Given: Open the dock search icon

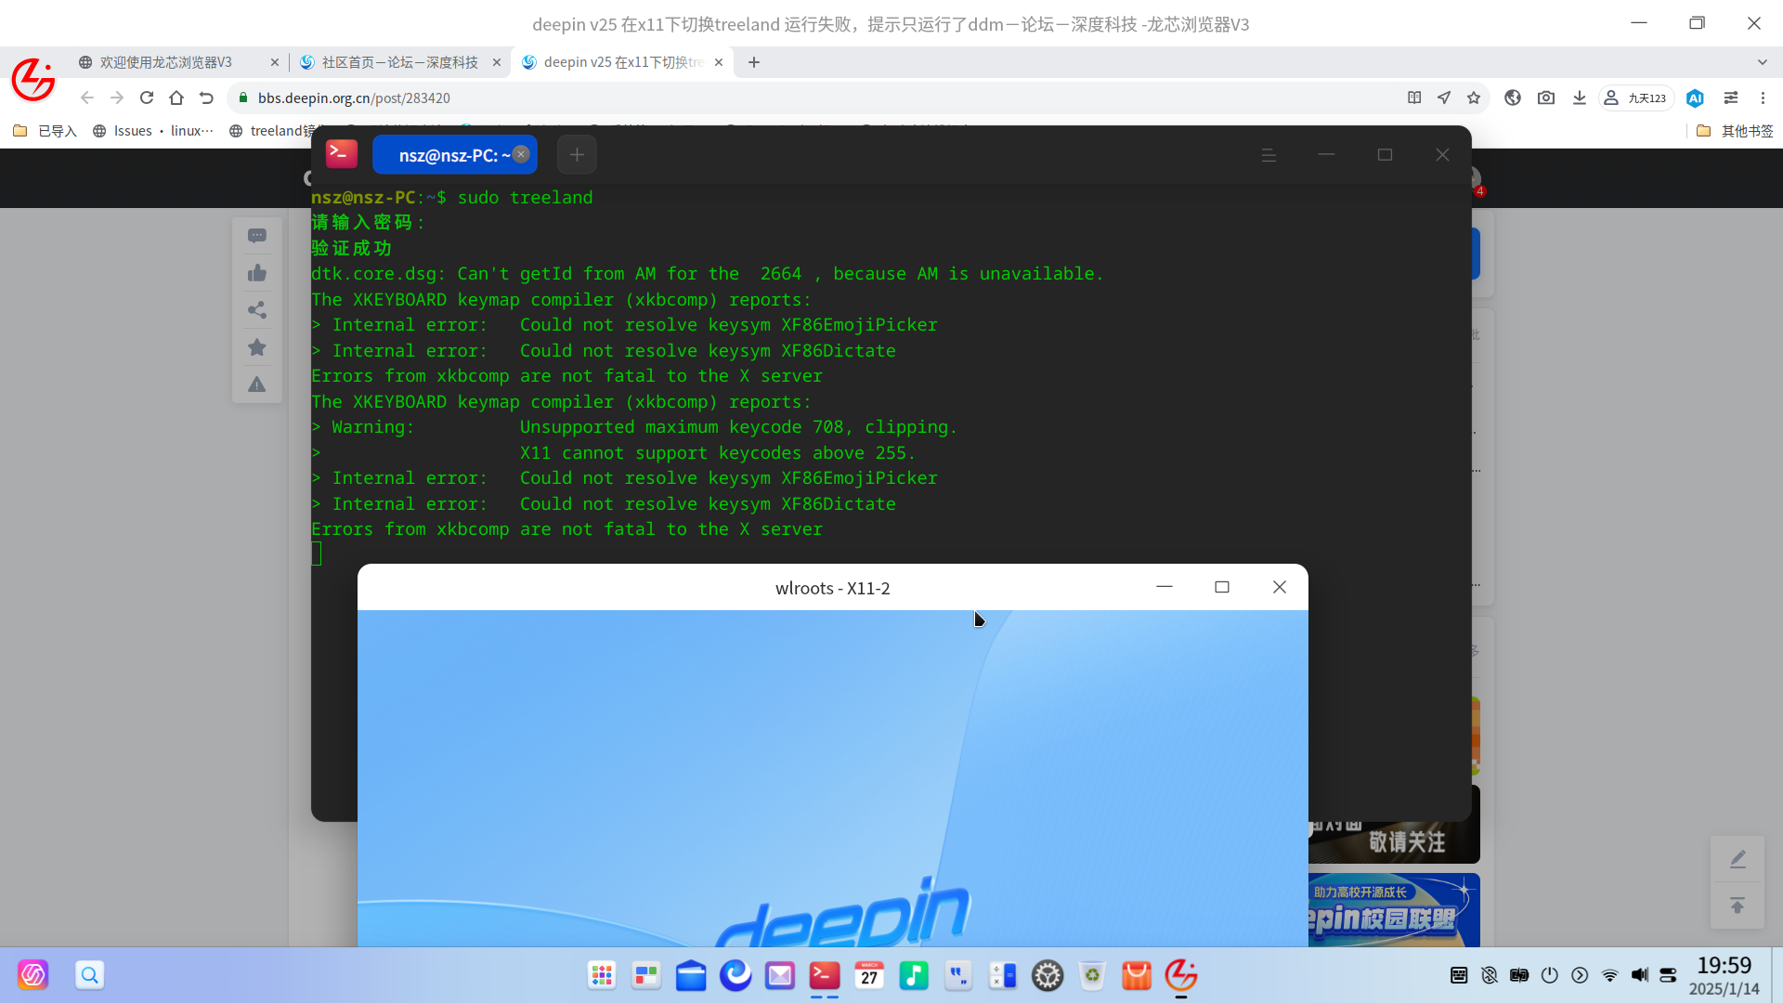Looking at the screenshot, I should click(x=90, y=975).
